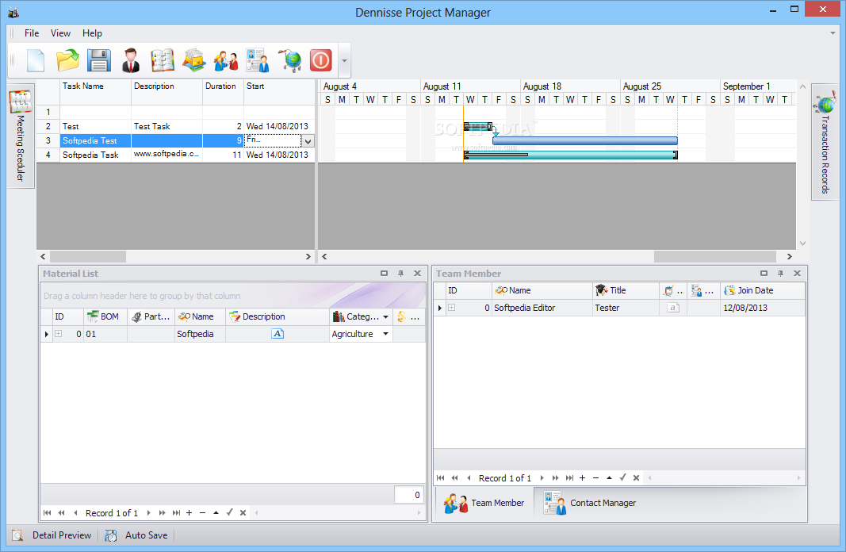Open Category dropdown on Agriculture row
The height and width of the screenshot is (552, 846).
[x=386, y=334]
